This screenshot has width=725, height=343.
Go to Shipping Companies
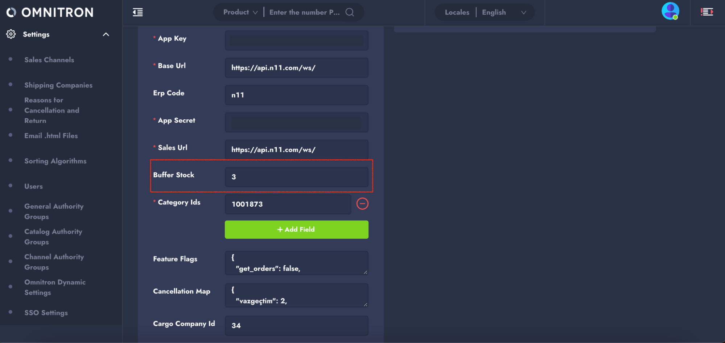[58, 85]
